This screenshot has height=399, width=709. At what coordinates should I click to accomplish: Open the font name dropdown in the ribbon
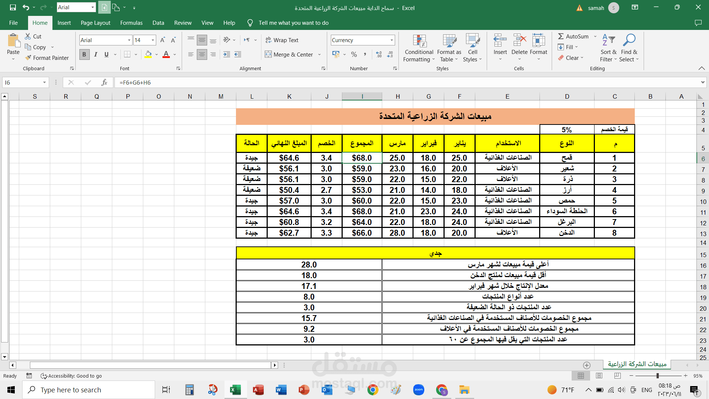[129, 40]
